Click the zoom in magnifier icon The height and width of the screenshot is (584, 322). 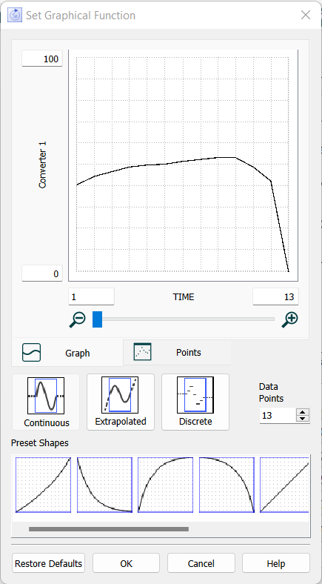pos(289,319)
